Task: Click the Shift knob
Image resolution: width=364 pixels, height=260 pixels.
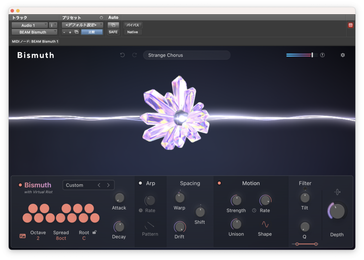Action: point(200,212)
